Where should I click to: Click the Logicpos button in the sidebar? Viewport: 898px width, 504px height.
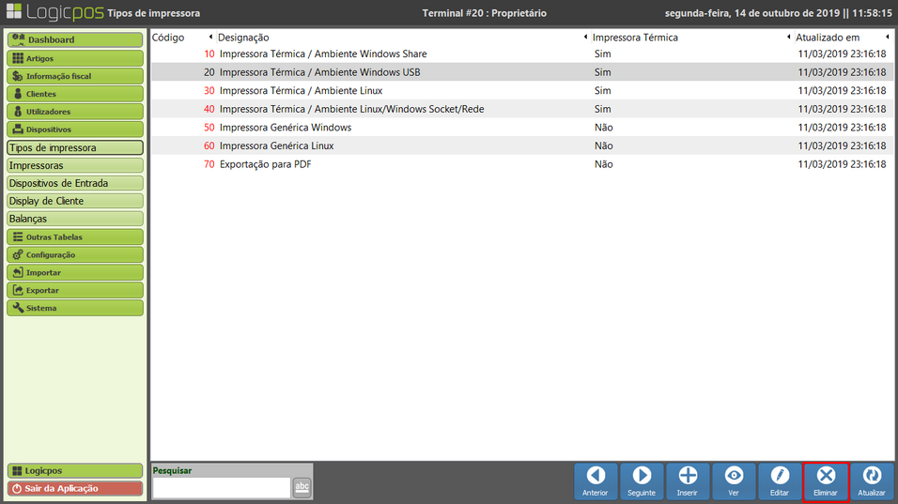click(x=75, y=470)
